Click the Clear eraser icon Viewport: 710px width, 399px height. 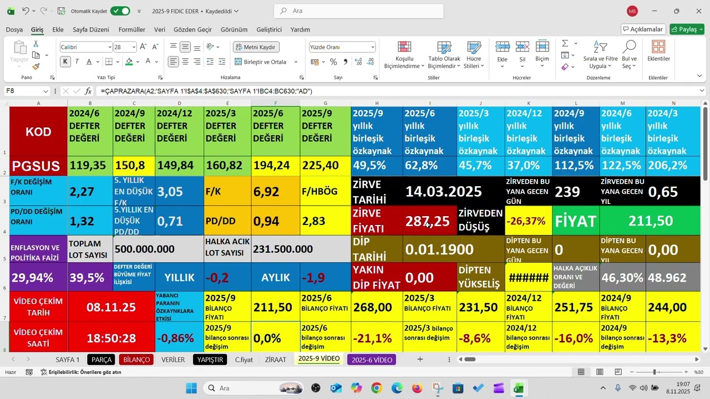565,66
